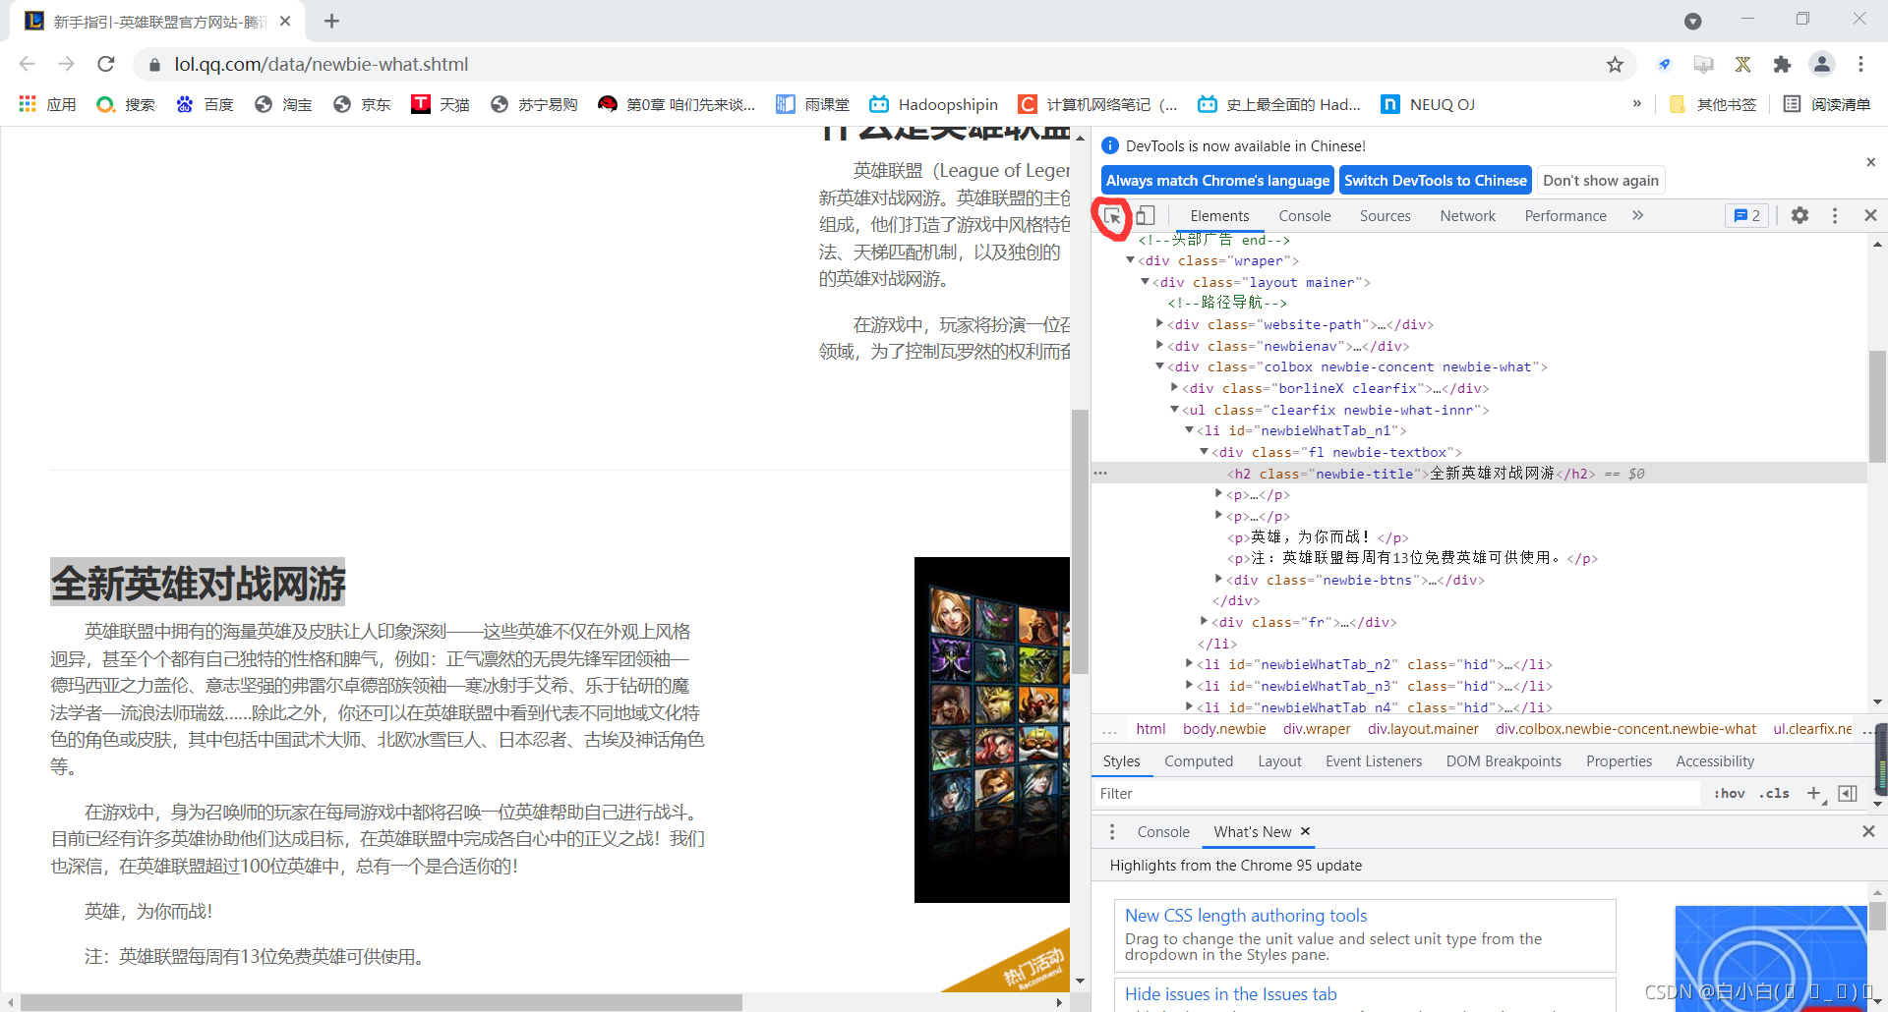Open NEUQ OJ bookmark
This screenshot has height=1012, width=1888.
tap(1428, 104)
